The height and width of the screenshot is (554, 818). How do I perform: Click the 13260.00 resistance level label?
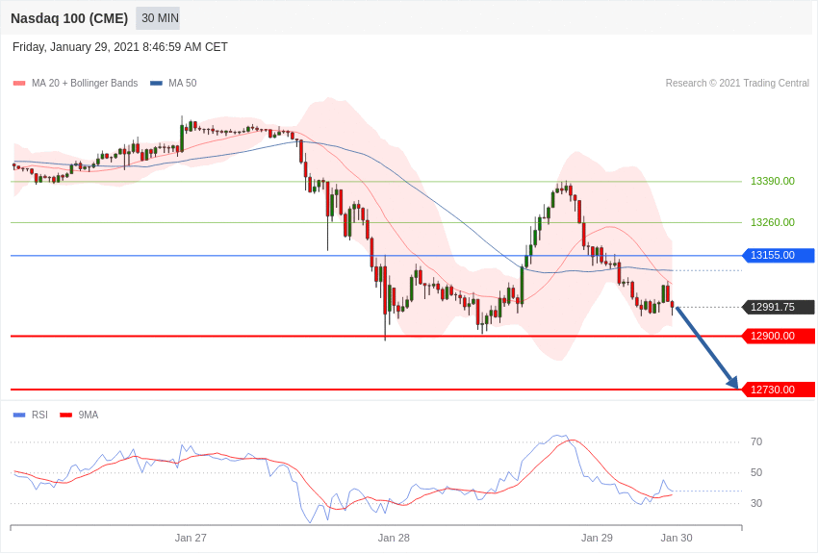pos(772,222)
